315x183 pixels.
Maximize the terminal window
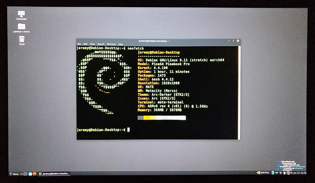[233, 41]
